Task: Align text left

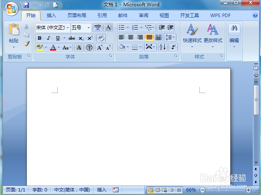Action: pyautogui.click(x=122, y=37)
